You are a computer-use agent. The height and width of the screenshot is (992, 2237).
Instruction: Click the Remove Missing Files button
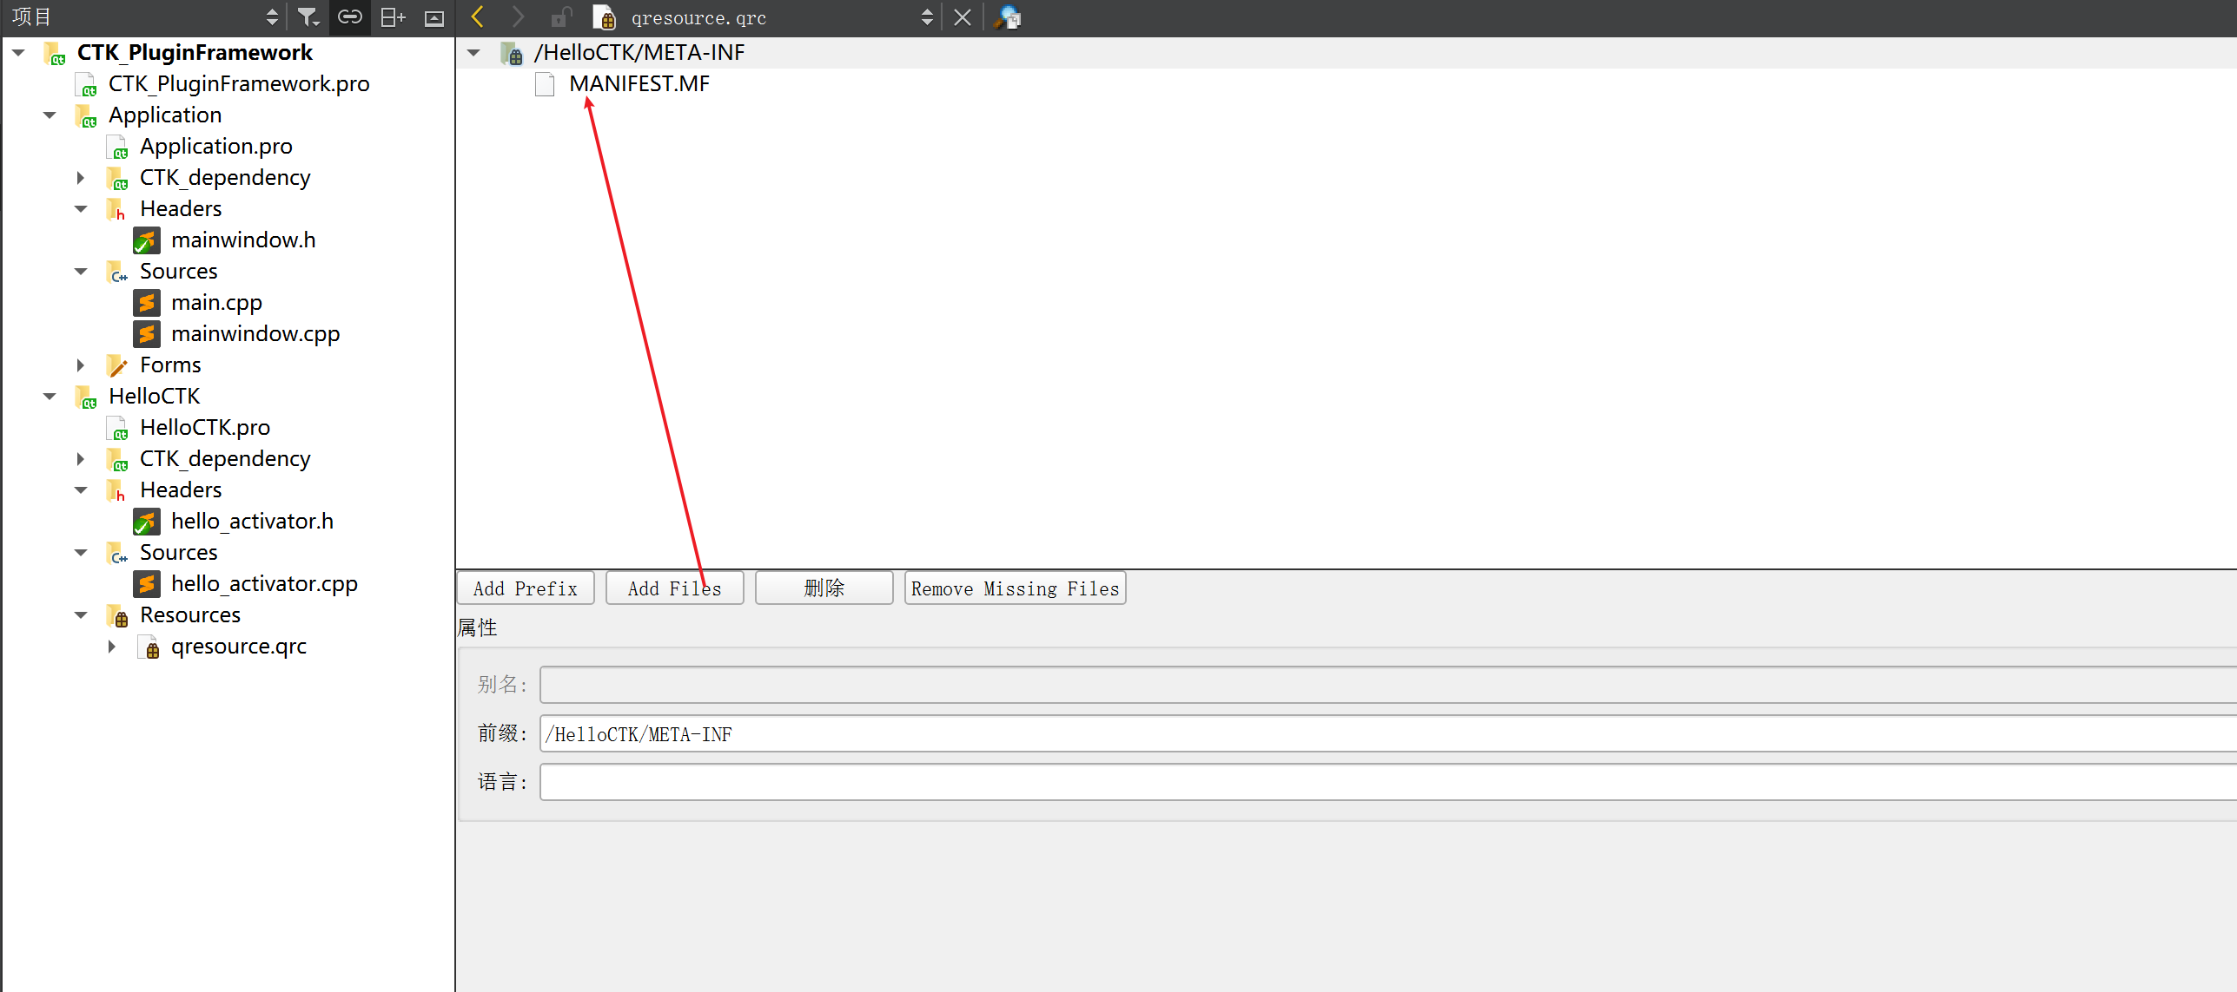[x=1015, y=588]
